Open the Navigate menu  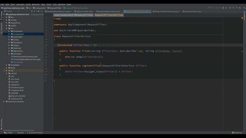tap(20, 5)
